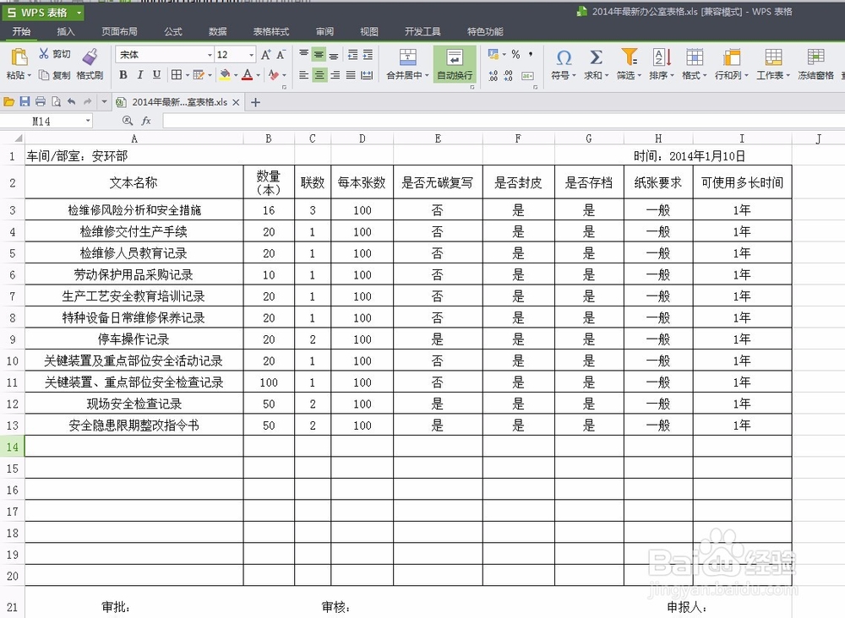Screen dimensions: 845x618
Task: Toggle align text left
Action: click(304, 75)
